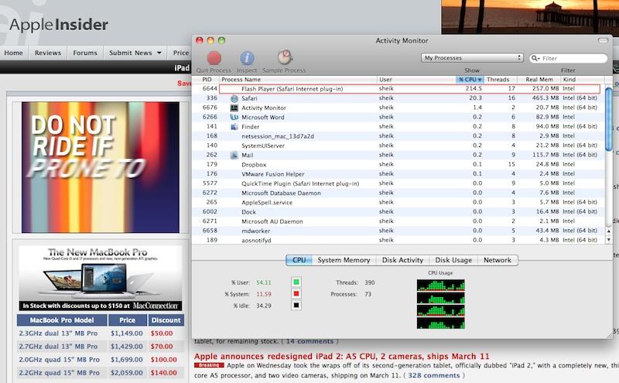The width and height of the screenshot is (619, 383).
Task: Open the 14 comments link
Action: coord(309,341)
